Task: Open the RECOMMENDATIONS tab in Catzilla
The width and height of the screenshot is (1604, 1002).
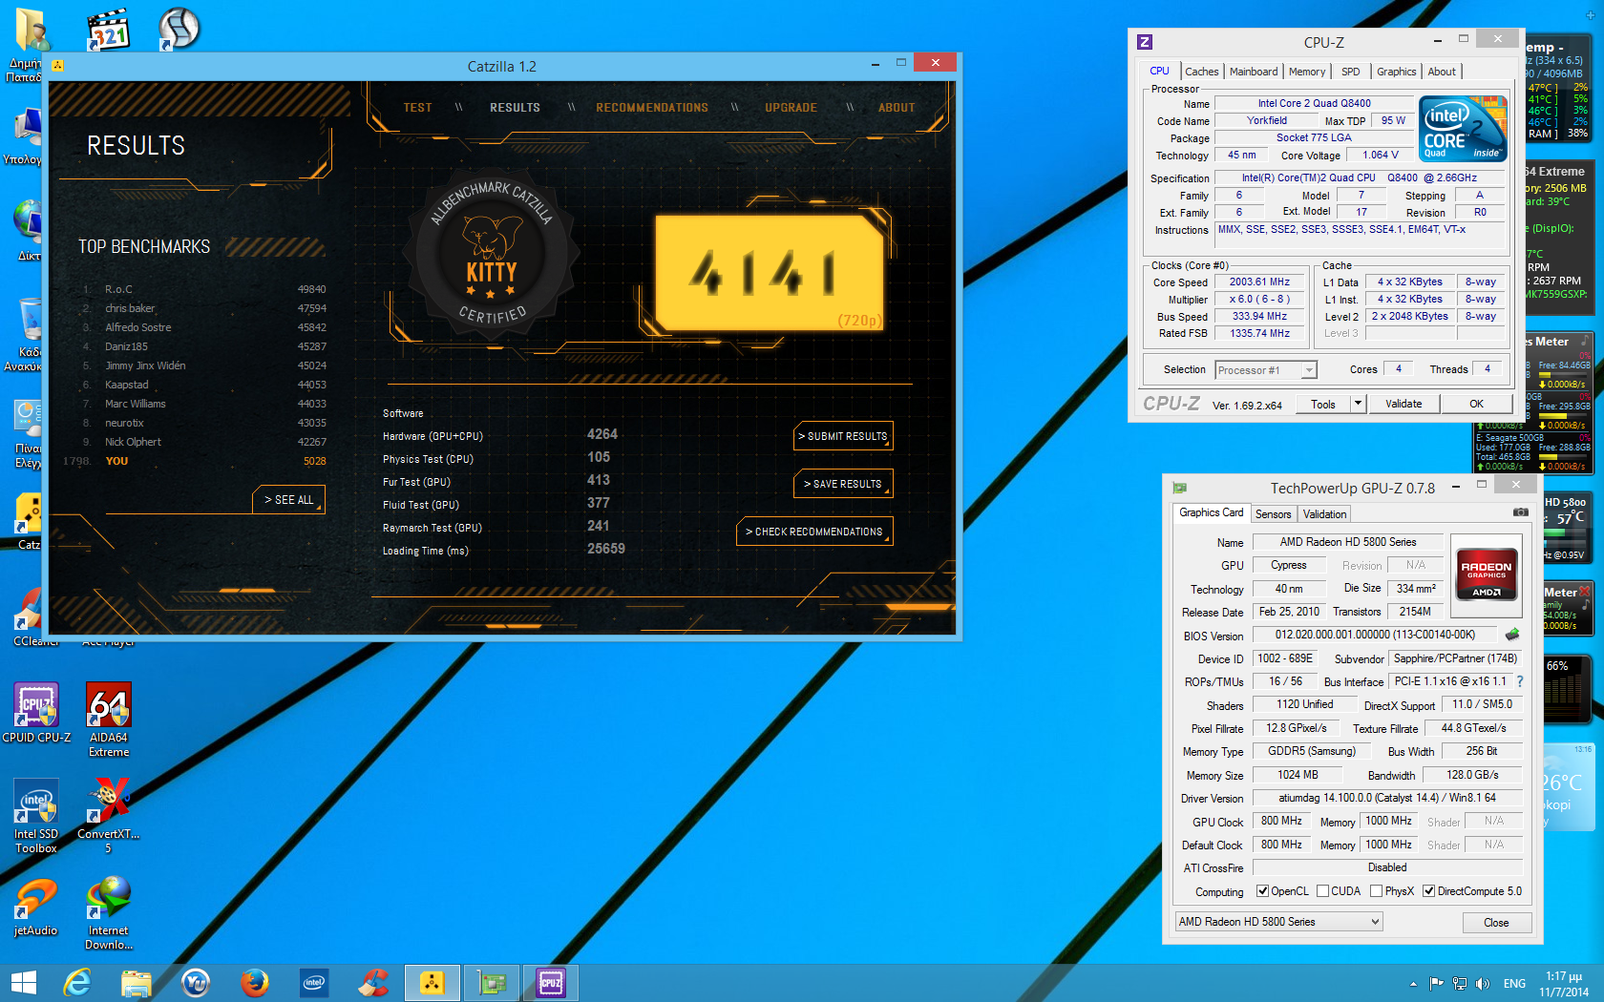Action: [652, 108]
